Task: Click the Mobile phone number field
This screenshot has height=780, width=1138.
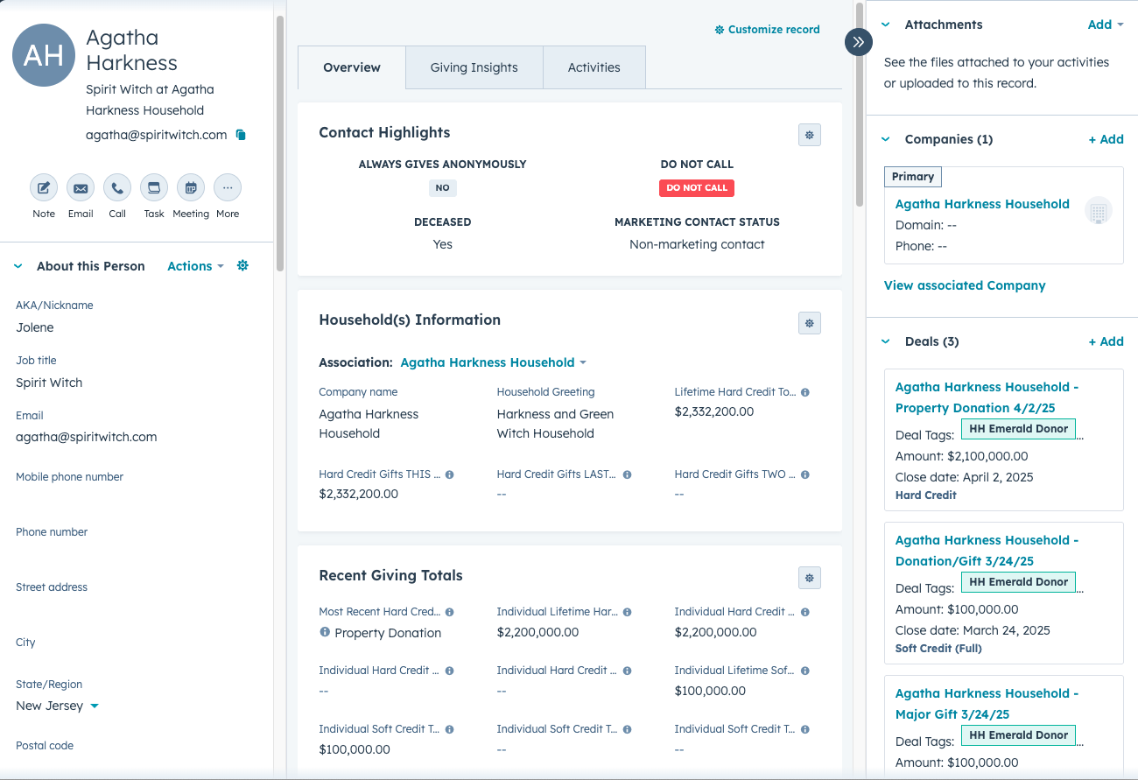Action: [131, 497]
